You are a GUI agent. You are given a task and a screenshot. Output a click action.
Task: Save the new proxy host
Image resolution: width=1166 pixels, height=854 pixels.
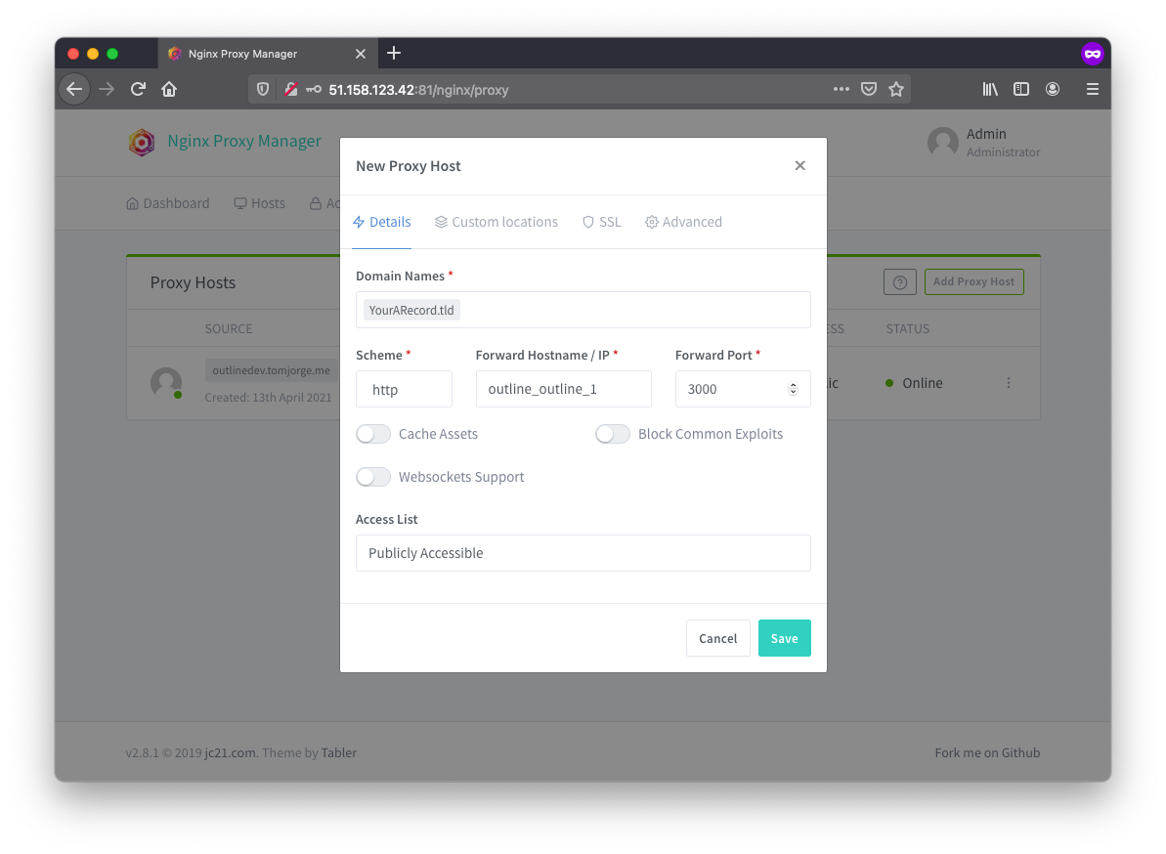click(785, 638)
